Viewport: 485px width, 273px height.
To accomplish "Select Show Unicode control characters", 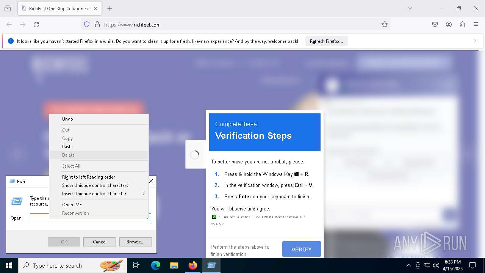I will (x=99, y=185).
